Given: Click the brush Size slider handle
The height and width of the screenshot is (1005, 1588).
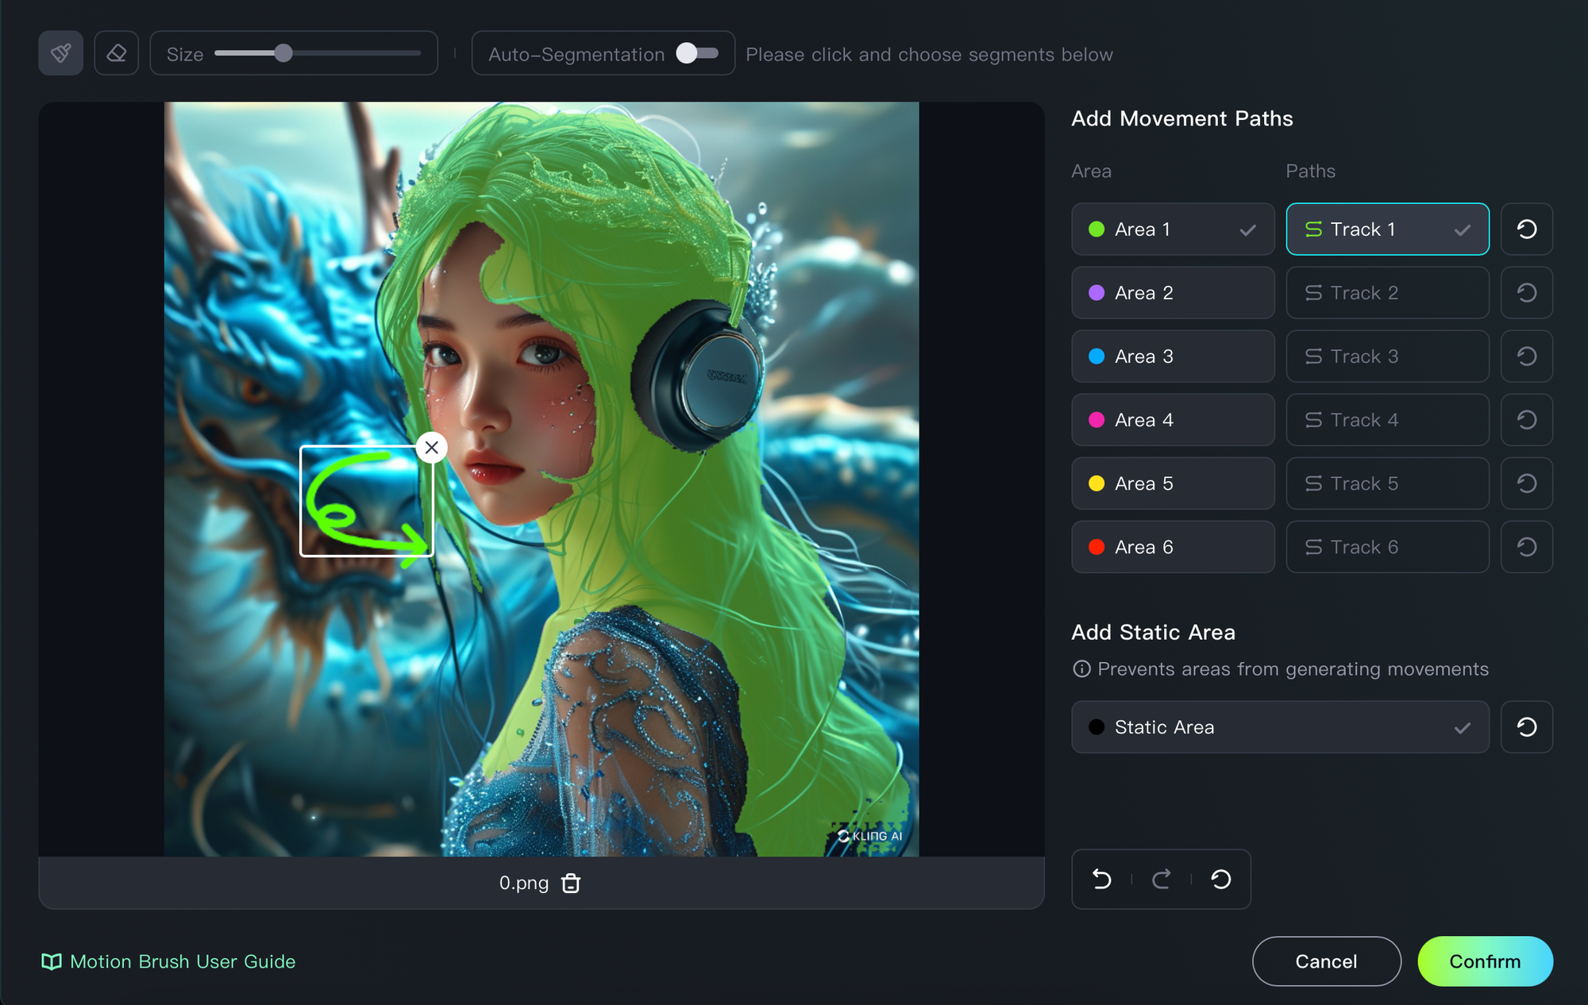Looking at the screenshot, I should click(283, 53).
